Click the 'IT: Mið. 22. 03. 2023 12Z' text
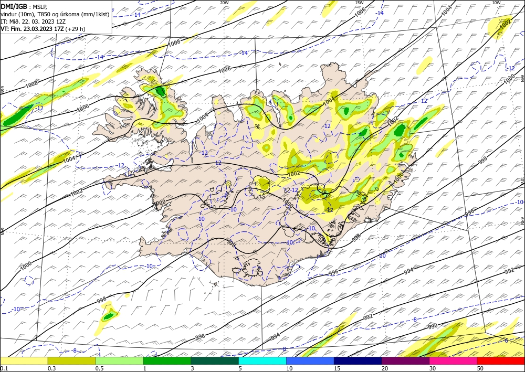 pos(33,21)
